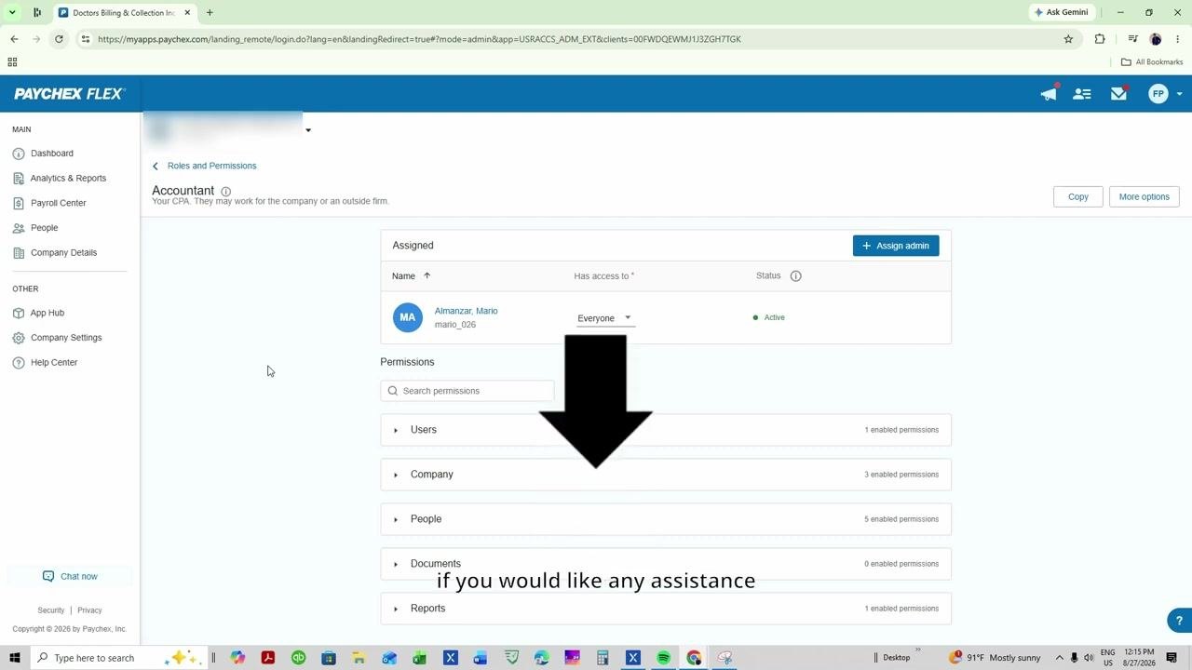
Task: Open the Has access to Everyone dropdown
Action: 604,318
